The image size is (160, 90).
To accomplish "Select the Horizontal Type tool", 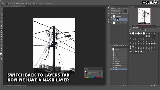I will 1,42.
